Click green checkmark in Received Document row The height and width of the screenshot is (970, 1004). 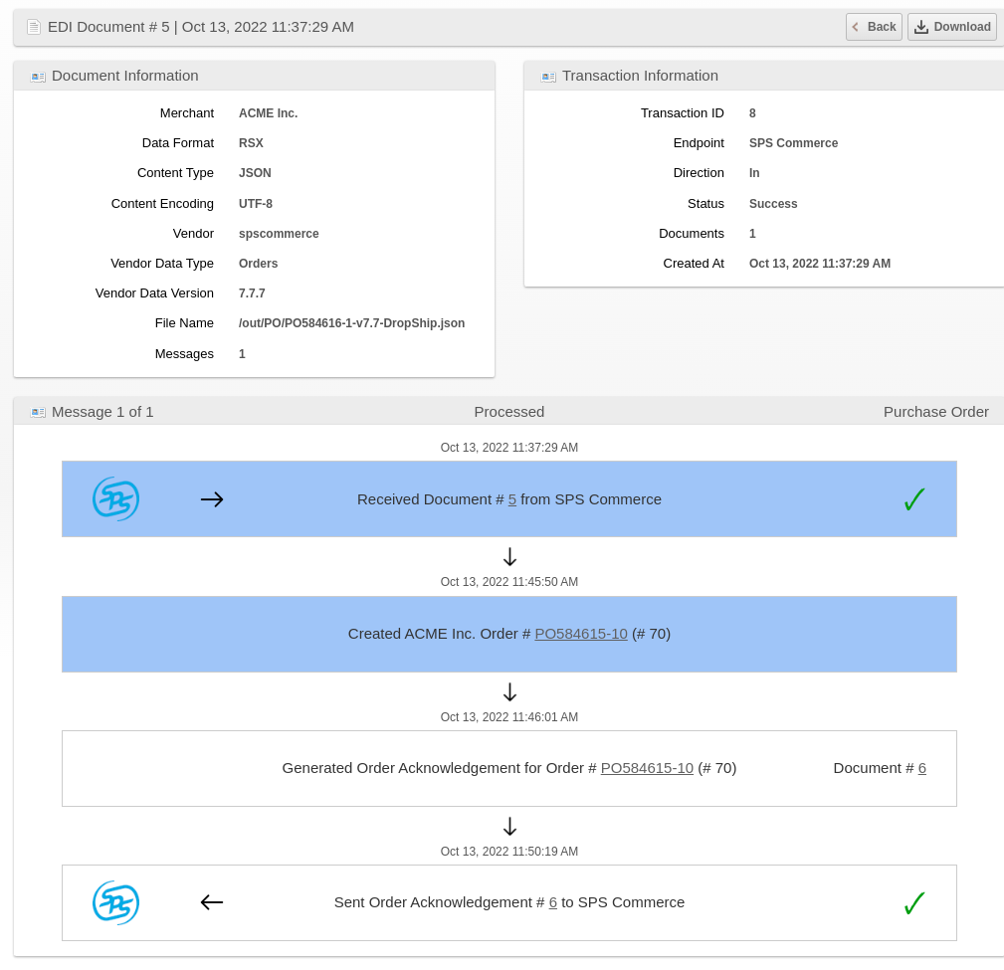[x=913, y=499]
